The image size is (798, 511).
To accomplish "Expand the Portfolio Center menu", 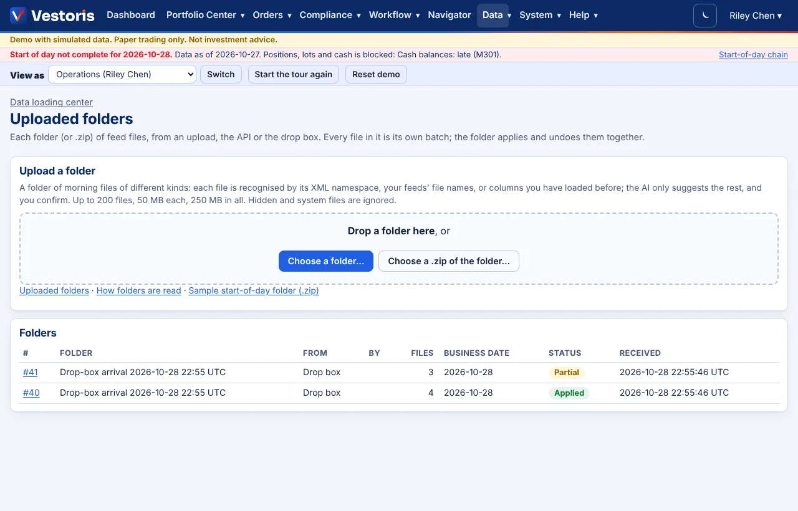I will (x=205, y=15).
